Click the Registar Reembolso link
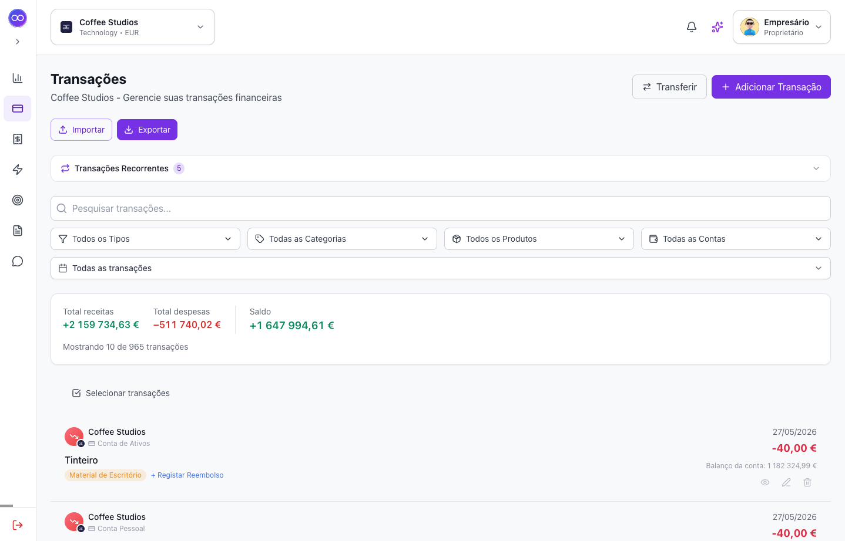This screenshot has height=541, width=845. click(187, 475)
